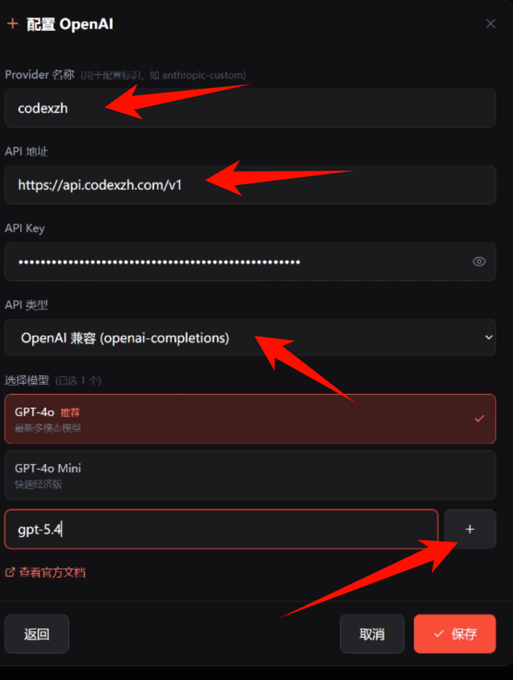Go back using the 返回 button
Screen dimensions: 513x680
[x=36, y=634]
